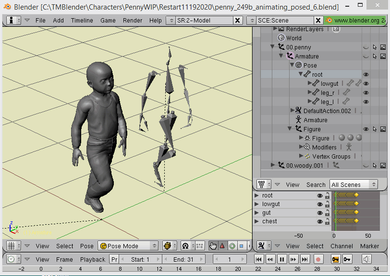
Task: Click the audio speaker icon in timeline
Action: [366, 259]
